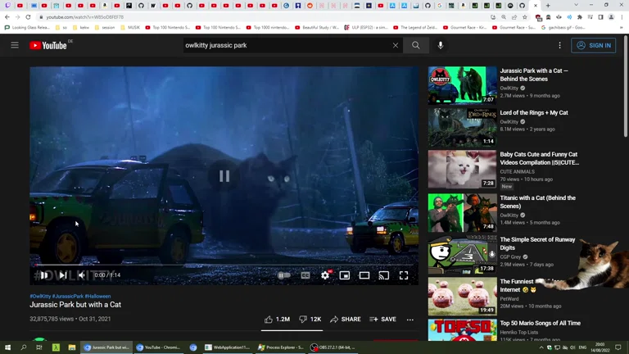
Task: Click the SIGN IN button
Action: 594,46
